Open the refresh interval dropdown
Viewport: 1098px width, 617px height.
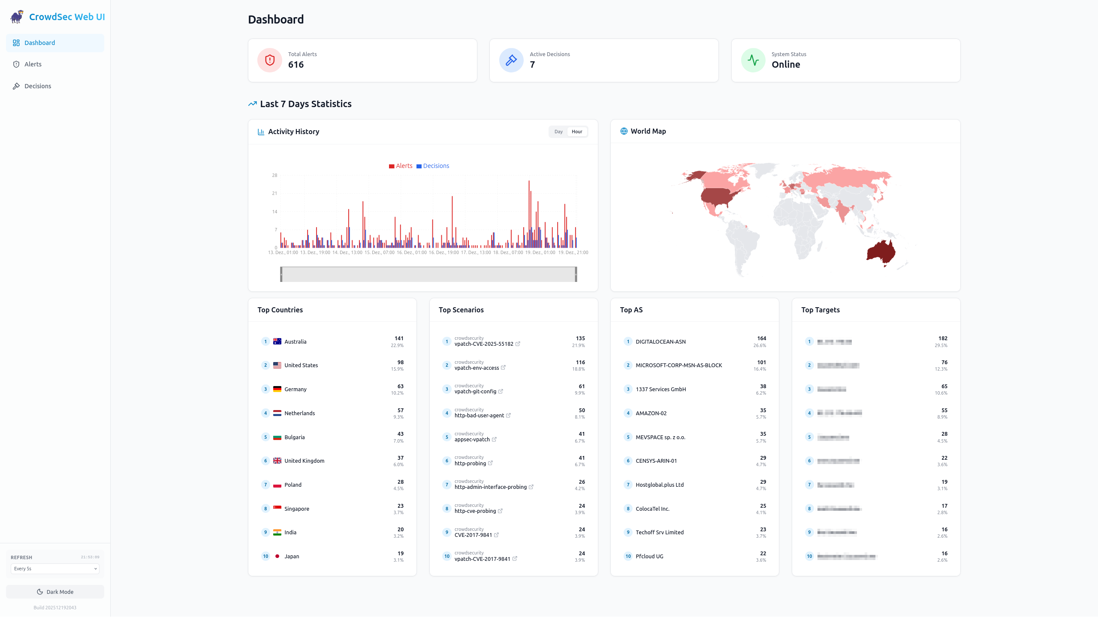[54, 569]
